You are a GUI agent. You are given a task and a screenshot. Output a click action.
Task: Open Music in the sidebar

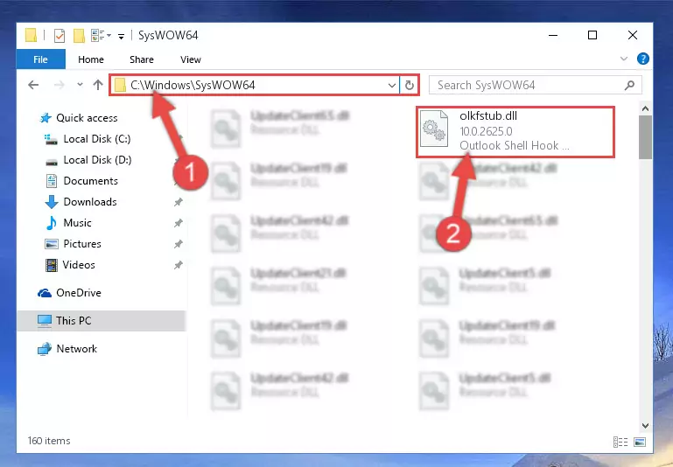pos(77,223)
